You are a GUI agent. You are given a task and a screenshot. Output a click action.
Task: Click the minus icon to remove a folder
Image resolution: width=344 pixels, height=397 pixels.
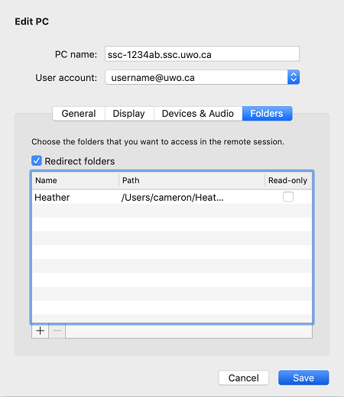(x=57, y=331)
